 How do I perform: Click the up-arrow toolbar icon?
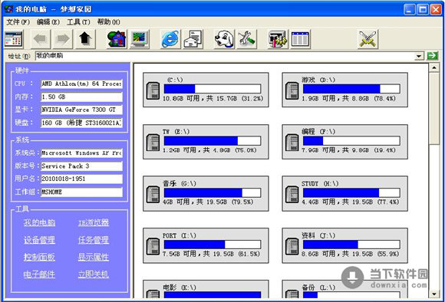coord(85,39)
